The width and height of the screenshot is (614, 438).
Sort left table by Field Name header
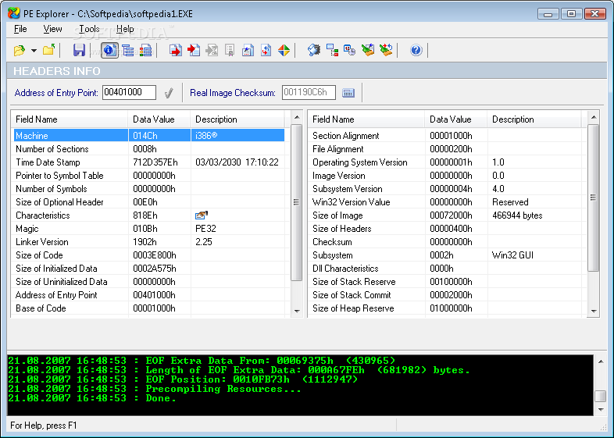click(70, 119)
